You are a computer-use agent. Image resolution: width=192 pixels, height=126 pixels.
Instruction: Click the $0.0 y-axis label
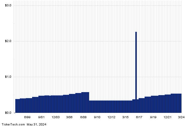point(8,113)
